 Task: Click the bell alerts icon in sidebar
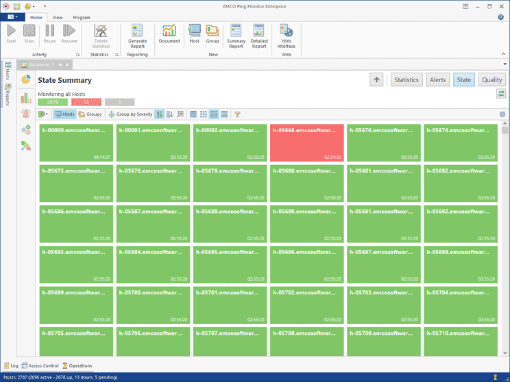pyautogui.click(x=26, y=114)
